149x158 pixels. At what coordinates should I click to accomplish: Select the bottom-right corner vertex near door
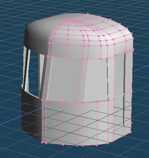[131, 132]
